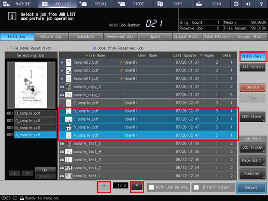Image resolution: width=268 pixels, height=201 pixels.
Task: Select the sample_test_5 job row
Action: (x=148, y=143)
